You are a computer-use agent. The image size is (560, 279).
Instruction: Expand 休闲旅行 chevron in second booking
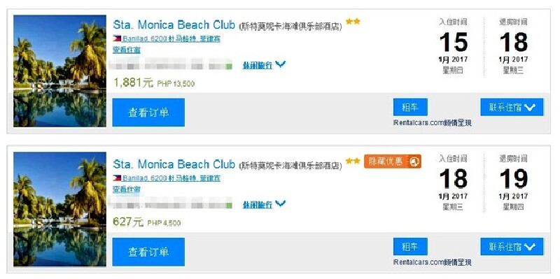coord(281,203)
